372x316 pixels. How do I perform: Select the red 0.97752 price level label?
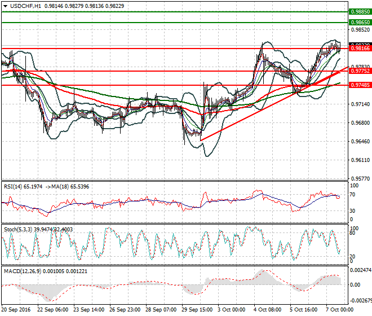[360, 71]
